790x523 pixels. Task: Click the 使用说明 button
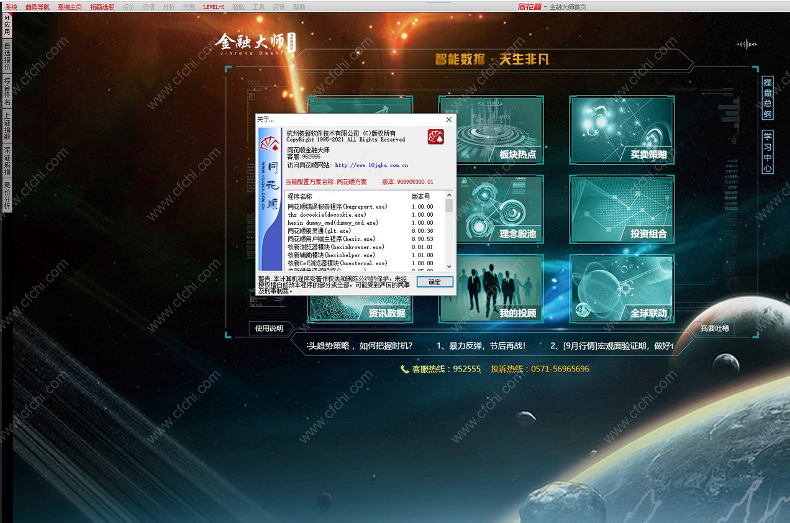[x=269, y=329]
